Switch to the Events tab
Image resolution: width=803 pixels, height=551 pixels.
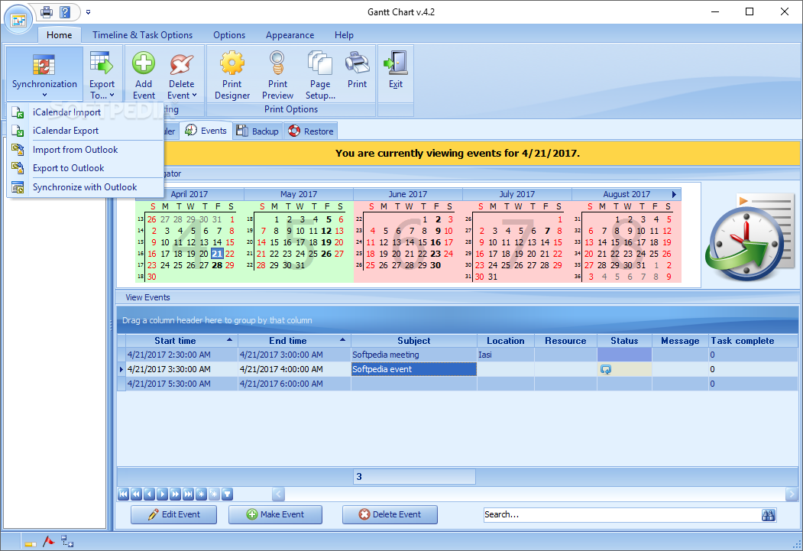[x=206, y=131]
